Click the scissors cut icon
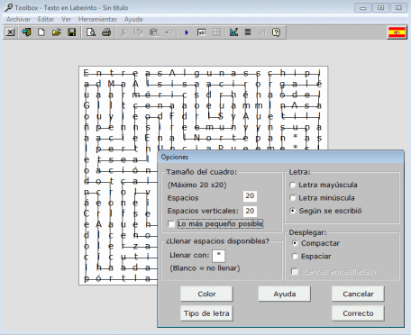The image size is (411, 335). 123,32
